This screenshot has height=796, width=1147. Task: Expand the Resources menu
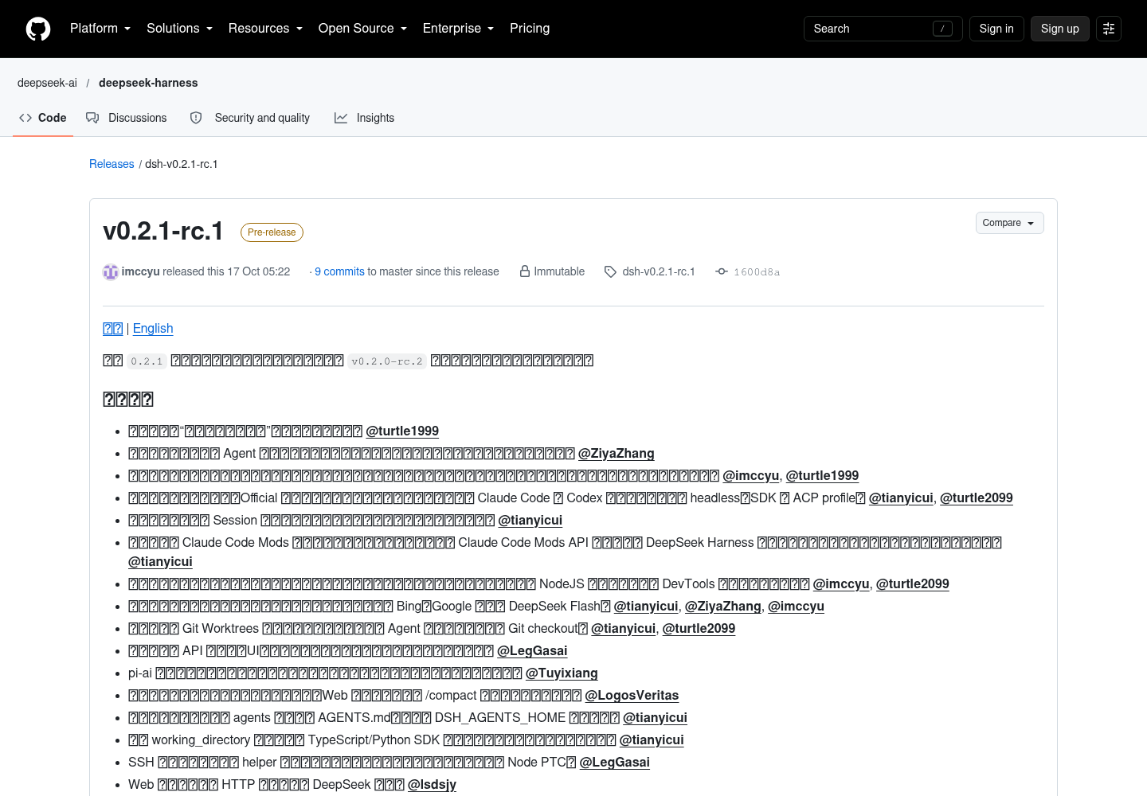pyautogui.click(x=265, y=29)
